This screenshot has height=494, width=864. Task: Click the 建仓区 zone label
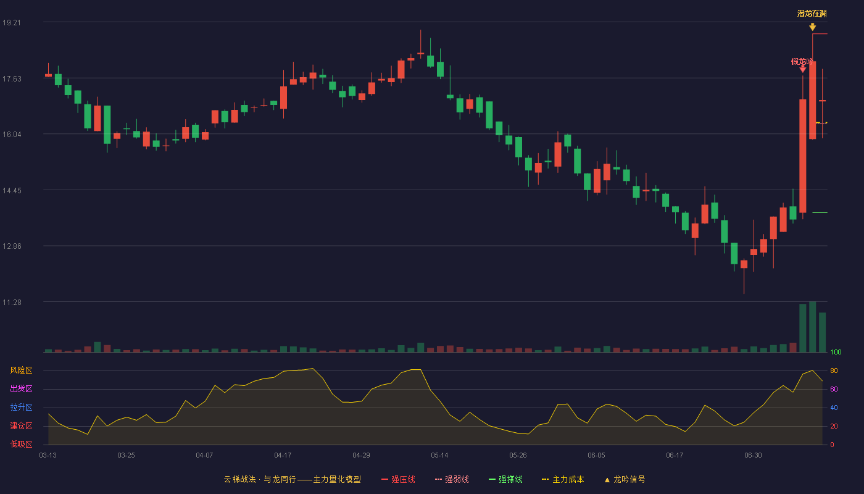coord(21,426)
